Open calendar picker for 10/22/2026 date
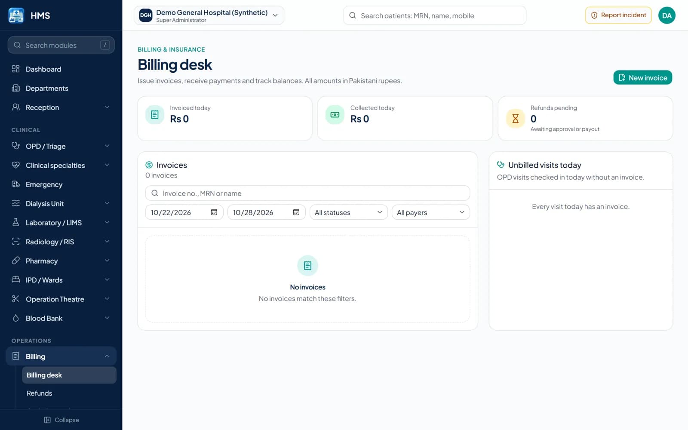688x430 pixels. click(214, 212)
